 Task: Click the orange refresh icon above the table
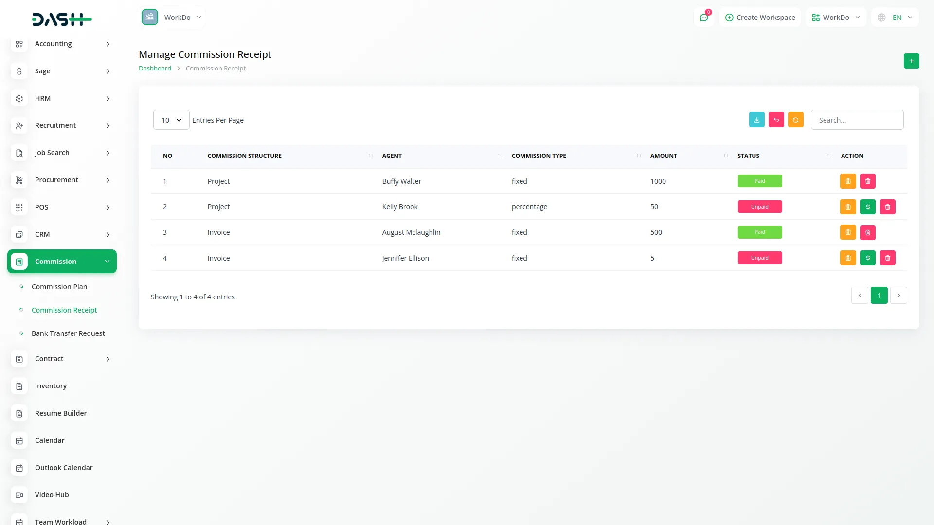[x=796, y=120]
